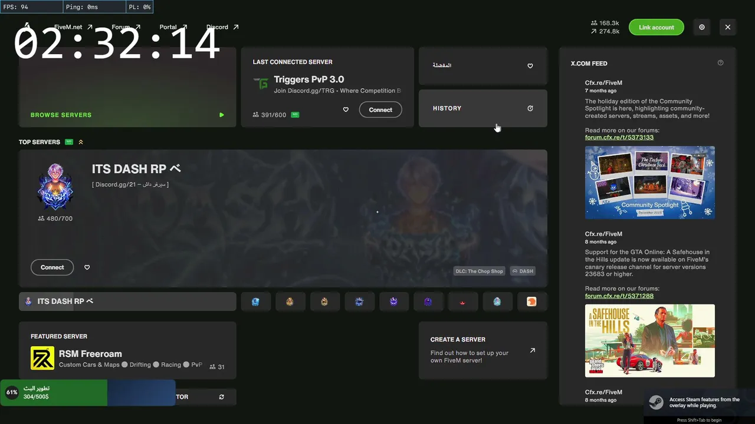Click the ITS DASH RP avatar in the banner
Viewport: 755px width, 424px height.
tap(55, 187)
